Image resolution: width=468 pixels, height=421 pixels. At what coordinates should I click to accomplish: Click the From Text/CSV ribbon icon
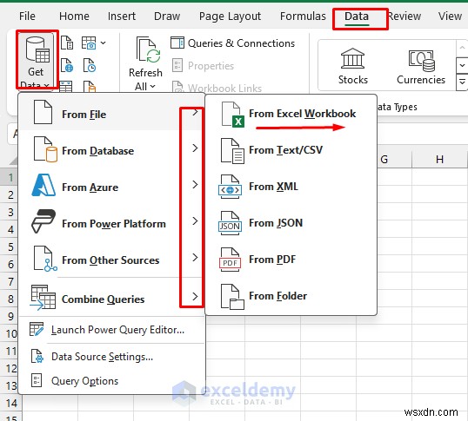pyautogui.click(x=67, y=43)
